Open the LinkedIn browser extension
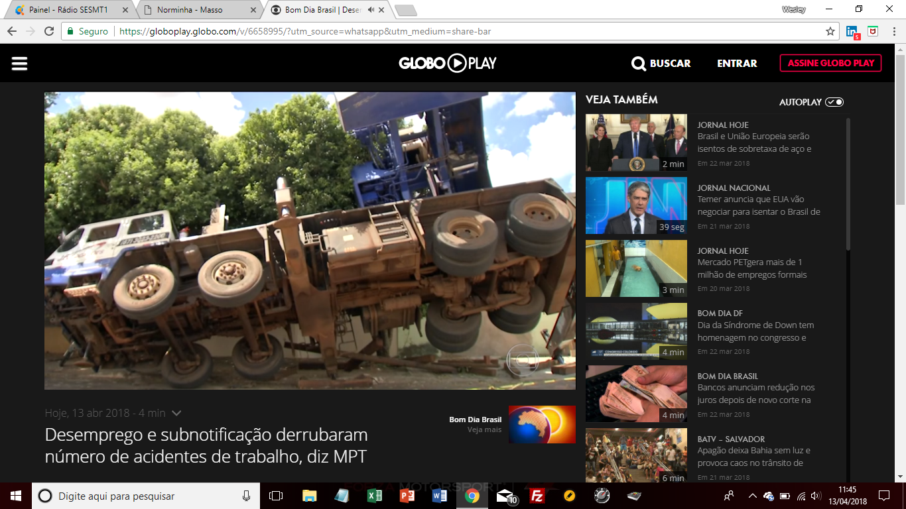The height and width of the screenshot is (509, 906). (852, 31)
